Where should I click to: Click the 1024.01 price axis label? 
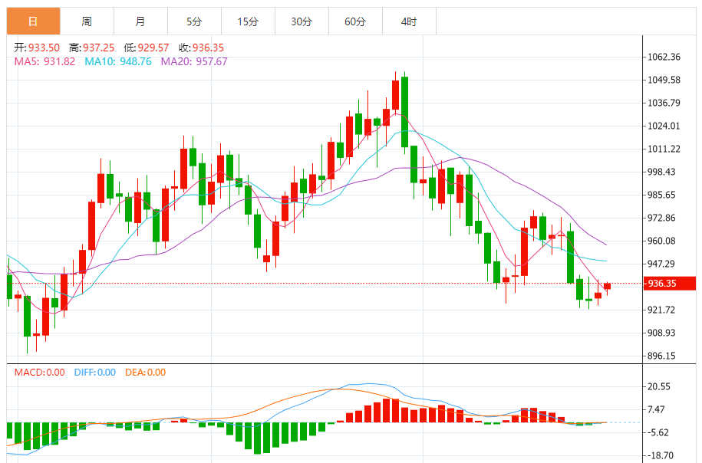click(x=664, y=126)
